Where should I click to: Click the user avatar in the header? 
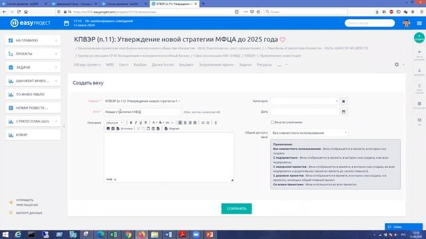(406, 23)
